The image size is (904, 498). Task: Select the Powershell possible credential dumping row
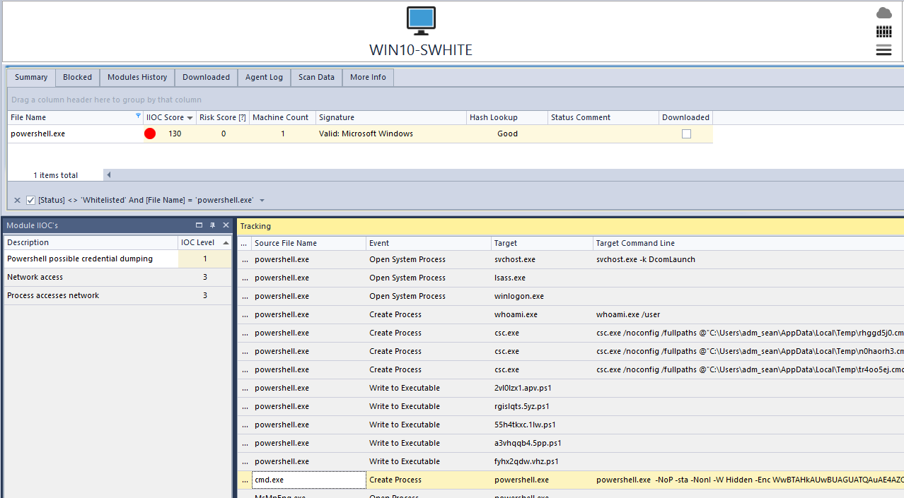(80, 259)
